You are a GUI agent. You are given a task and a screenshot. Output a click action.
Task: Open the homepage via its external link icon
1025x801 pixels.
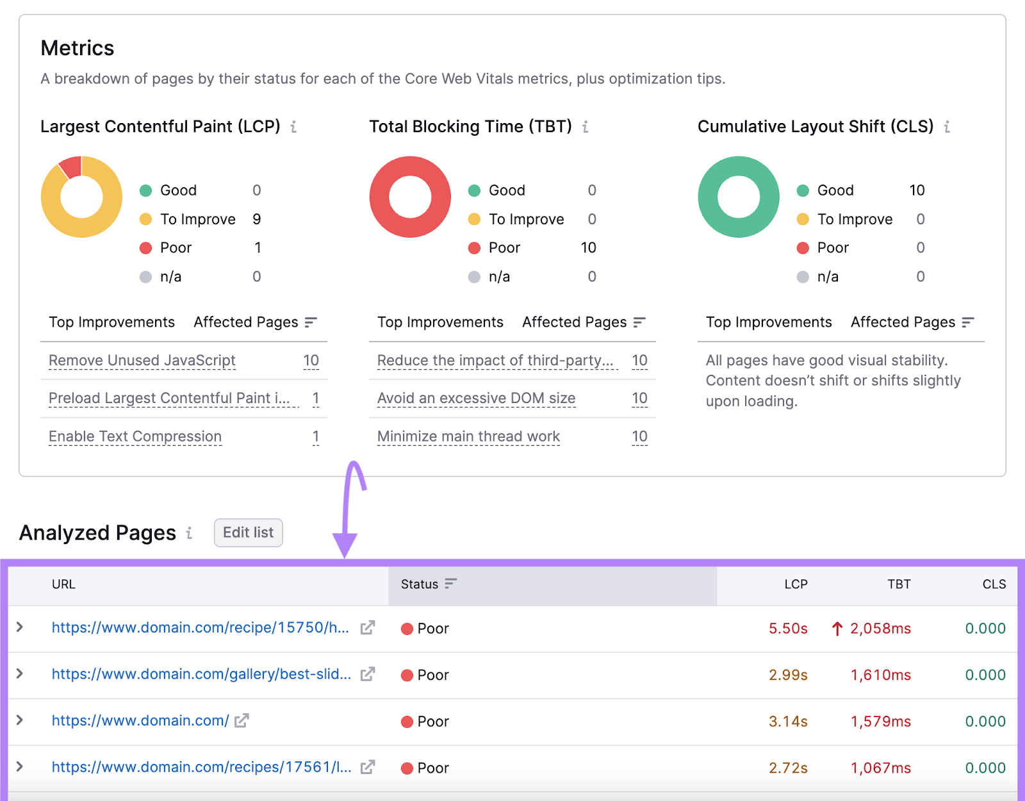pyautogui.click(x=242, y=721)
